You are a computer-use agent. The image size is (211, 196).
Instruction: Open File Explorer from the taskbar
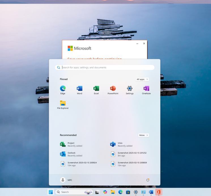(x=113, y=192)
